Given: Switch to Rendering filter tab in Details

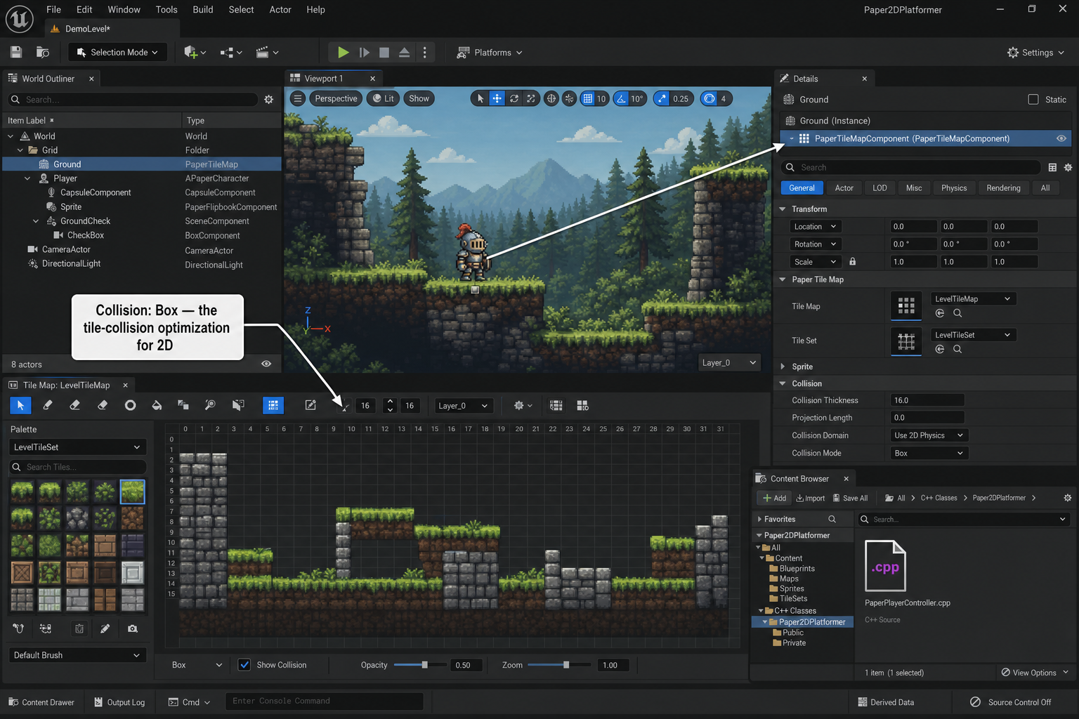Looking at the screenshot, I should (x=1003, y=187).
